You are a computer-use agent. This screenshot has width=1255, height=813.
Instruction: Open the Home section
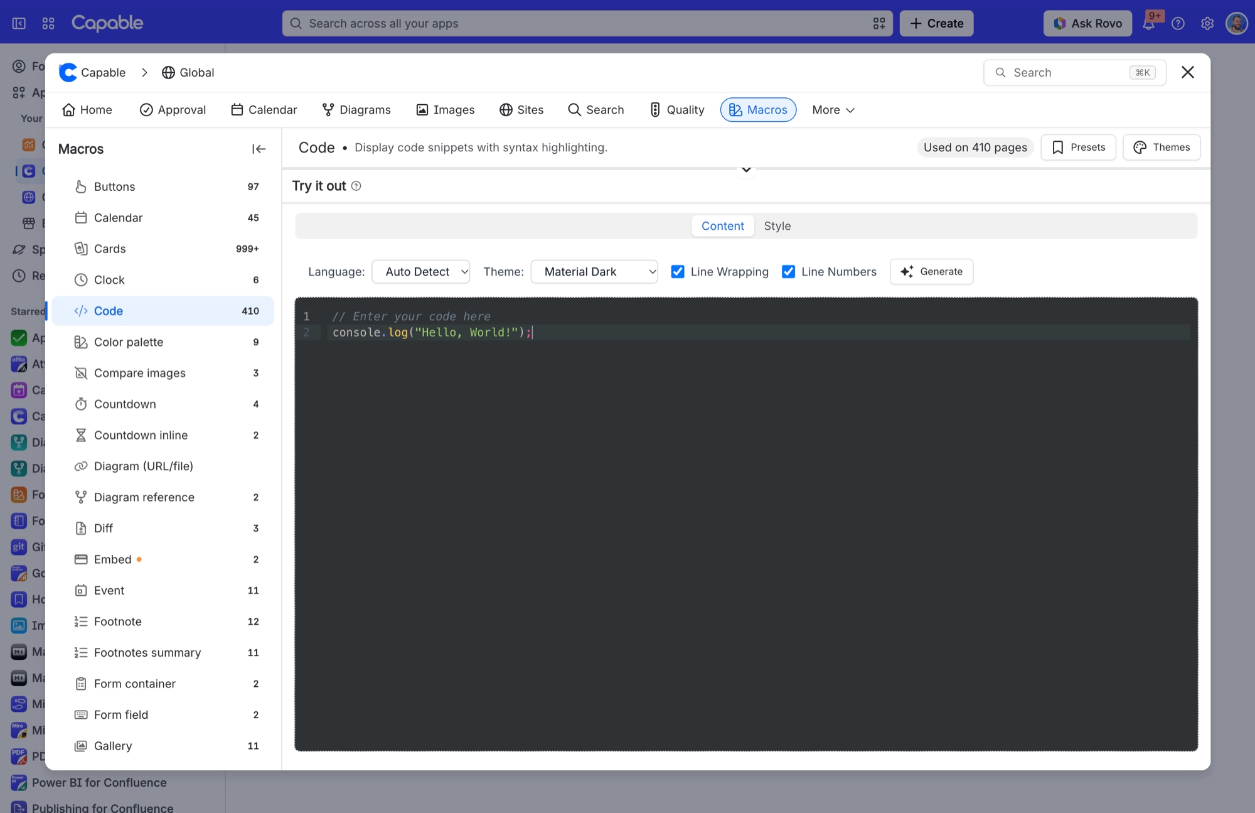[x=87, y=110]
